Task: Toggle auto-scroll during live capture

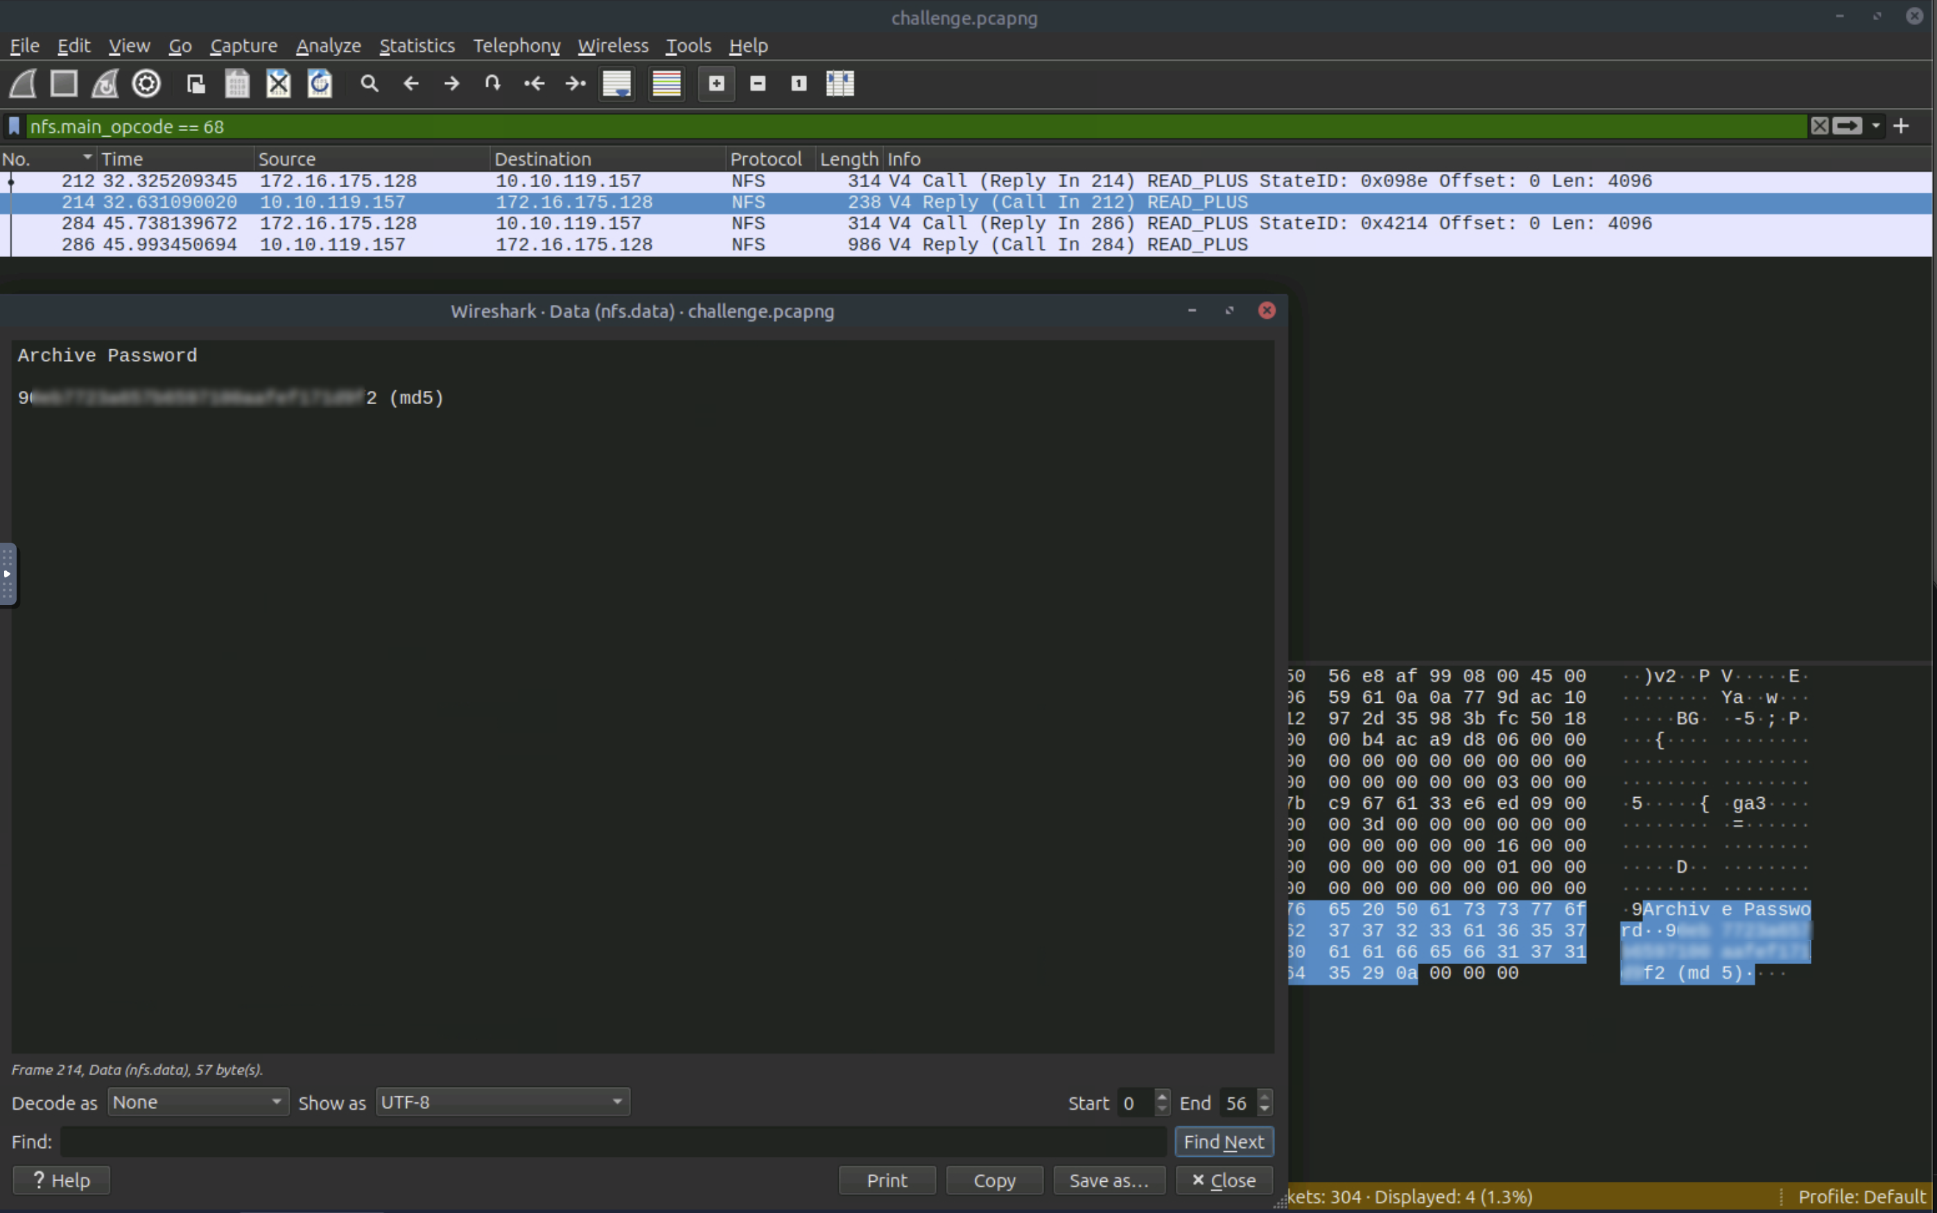Action: point(617,83)
